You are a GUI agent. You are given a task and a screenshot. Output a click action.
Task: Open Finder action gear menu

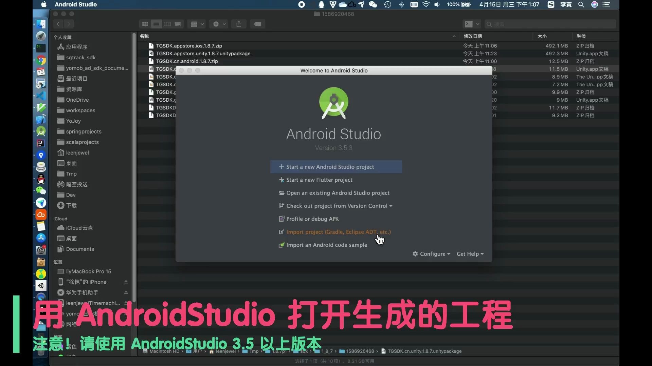click(219, 24)
